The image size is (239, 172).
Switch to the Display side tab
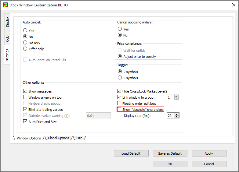tap(7, 22)
